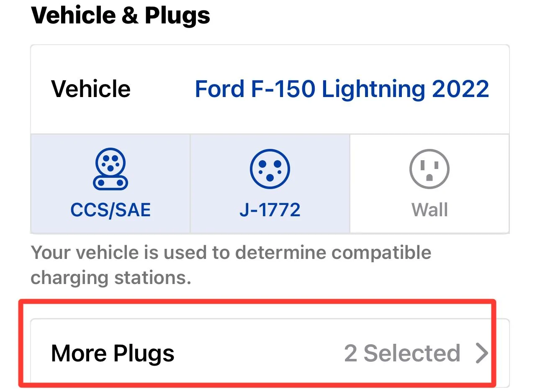Screen dimensions: 540x389
Task: Activate the J-1772 port icon
Action: (x=270, y=169)
